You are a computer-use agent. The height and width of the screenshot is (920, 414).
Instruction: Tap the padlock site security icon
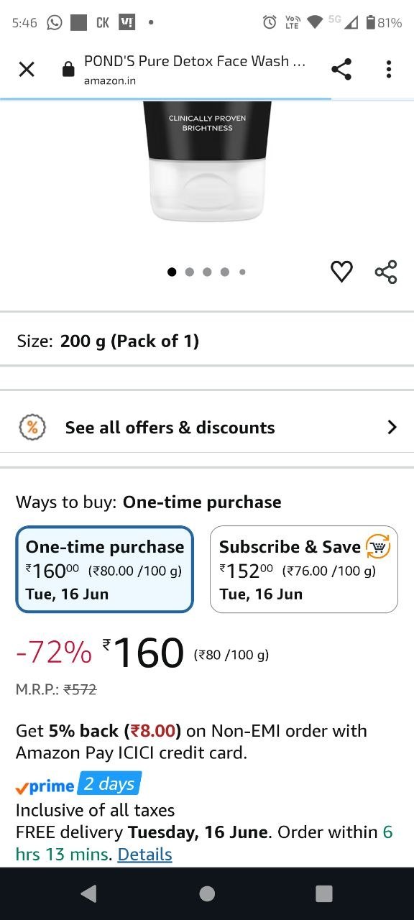click(x=68, y=69)
